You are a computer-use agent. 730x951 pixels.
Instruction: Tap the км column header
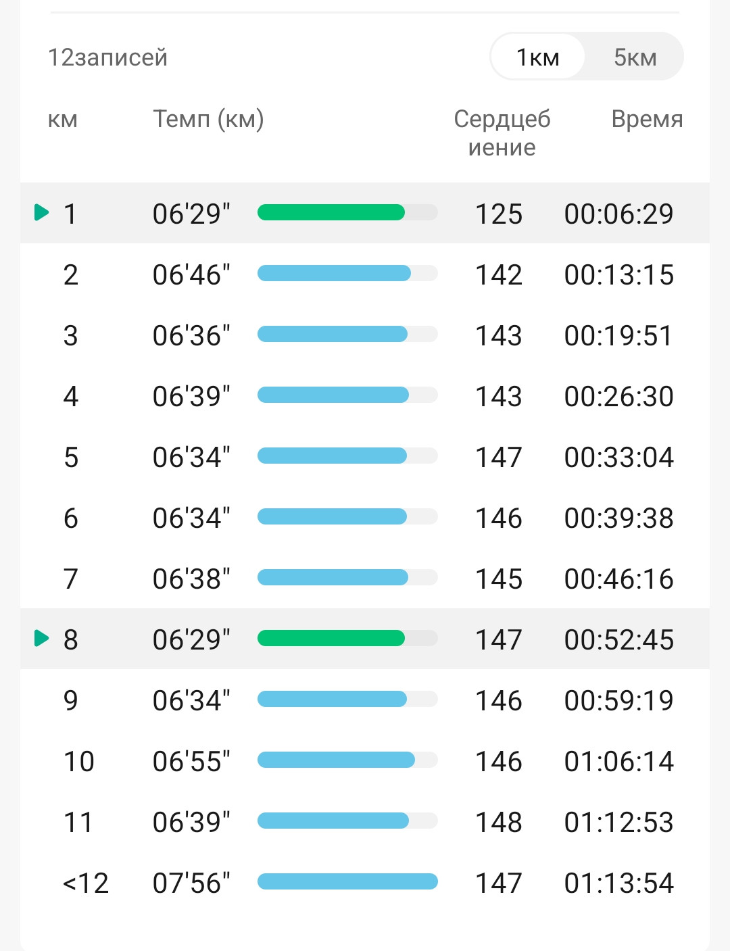[63, 120]
